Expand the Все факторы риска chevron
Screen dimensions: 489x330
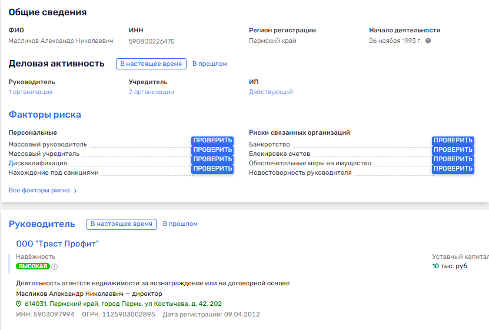coord(75,191)
